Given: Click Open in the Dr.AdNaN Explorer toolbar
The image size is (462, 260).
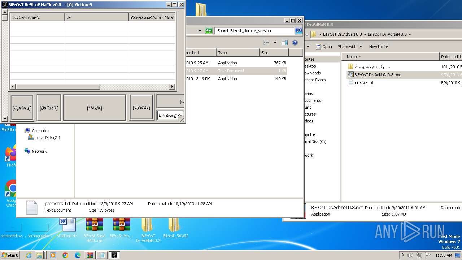Looking at the screenshot, I should (x=324, y=47).
